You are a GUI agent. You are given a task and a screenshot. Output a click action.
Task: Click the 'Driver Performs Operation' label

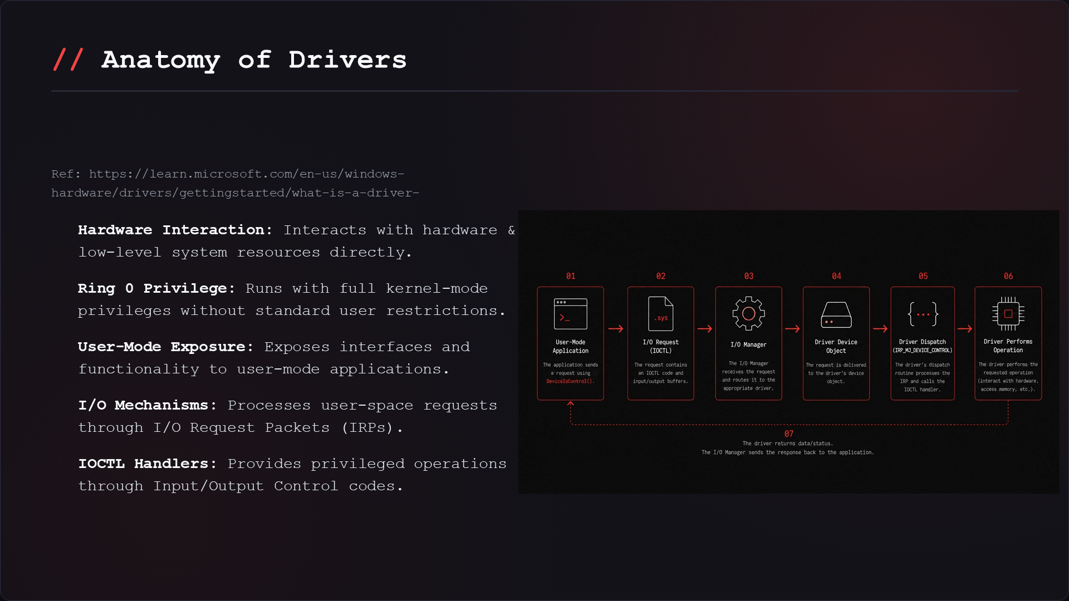pos(1008,346)
